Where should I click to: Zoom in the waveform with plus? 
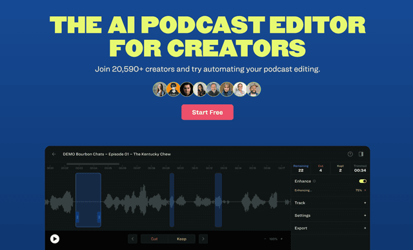click(281, 239)
